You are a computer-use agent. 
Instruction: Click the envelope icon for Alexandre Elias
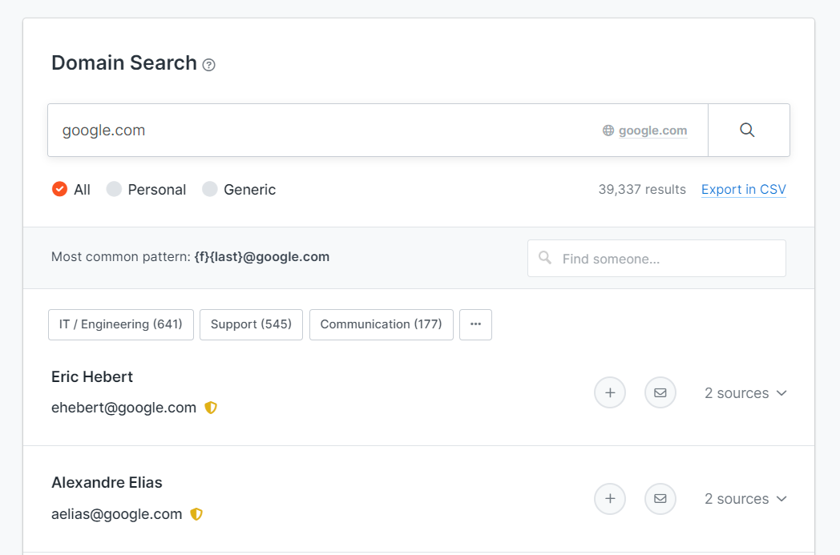pos(660,499)
